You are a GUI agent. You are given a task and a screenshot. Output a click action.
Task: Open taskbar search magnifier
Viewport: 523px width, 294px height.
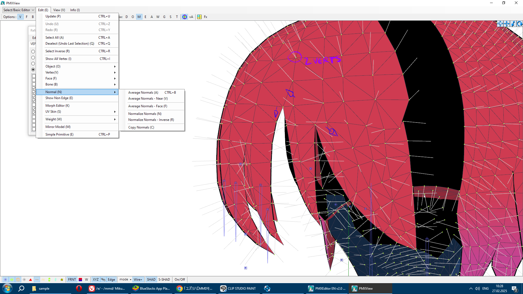pos(21,288)
